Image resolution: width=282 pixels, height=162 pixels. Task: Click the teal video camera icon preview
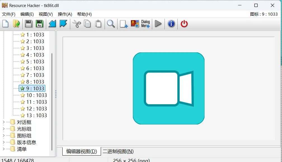[169, 89]
